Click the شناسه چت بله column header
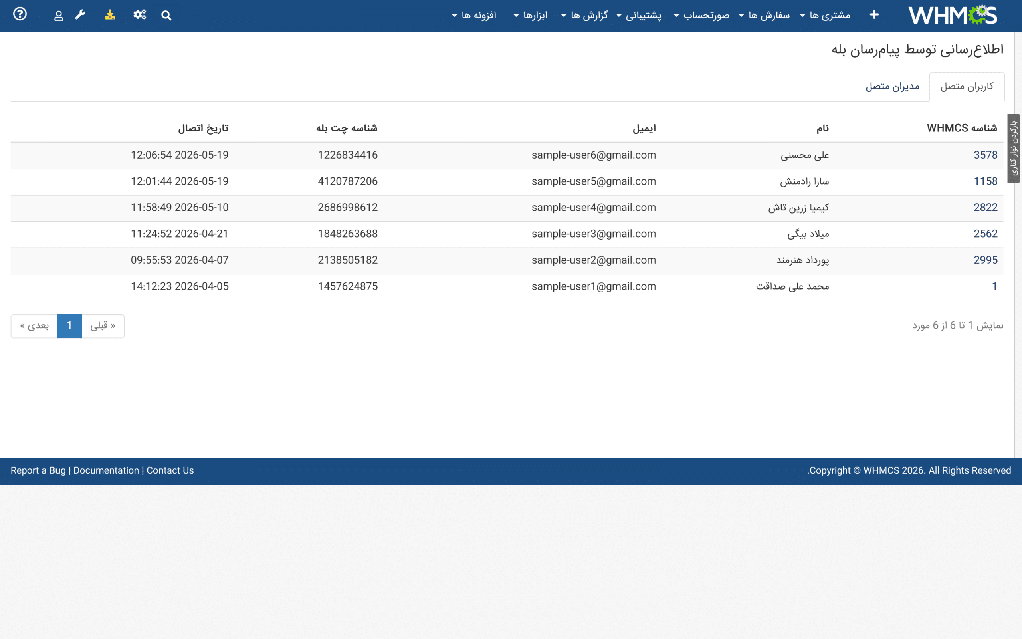Viewport: 1022px width, 639px height. pyautogui.click(x=347, y=128)
